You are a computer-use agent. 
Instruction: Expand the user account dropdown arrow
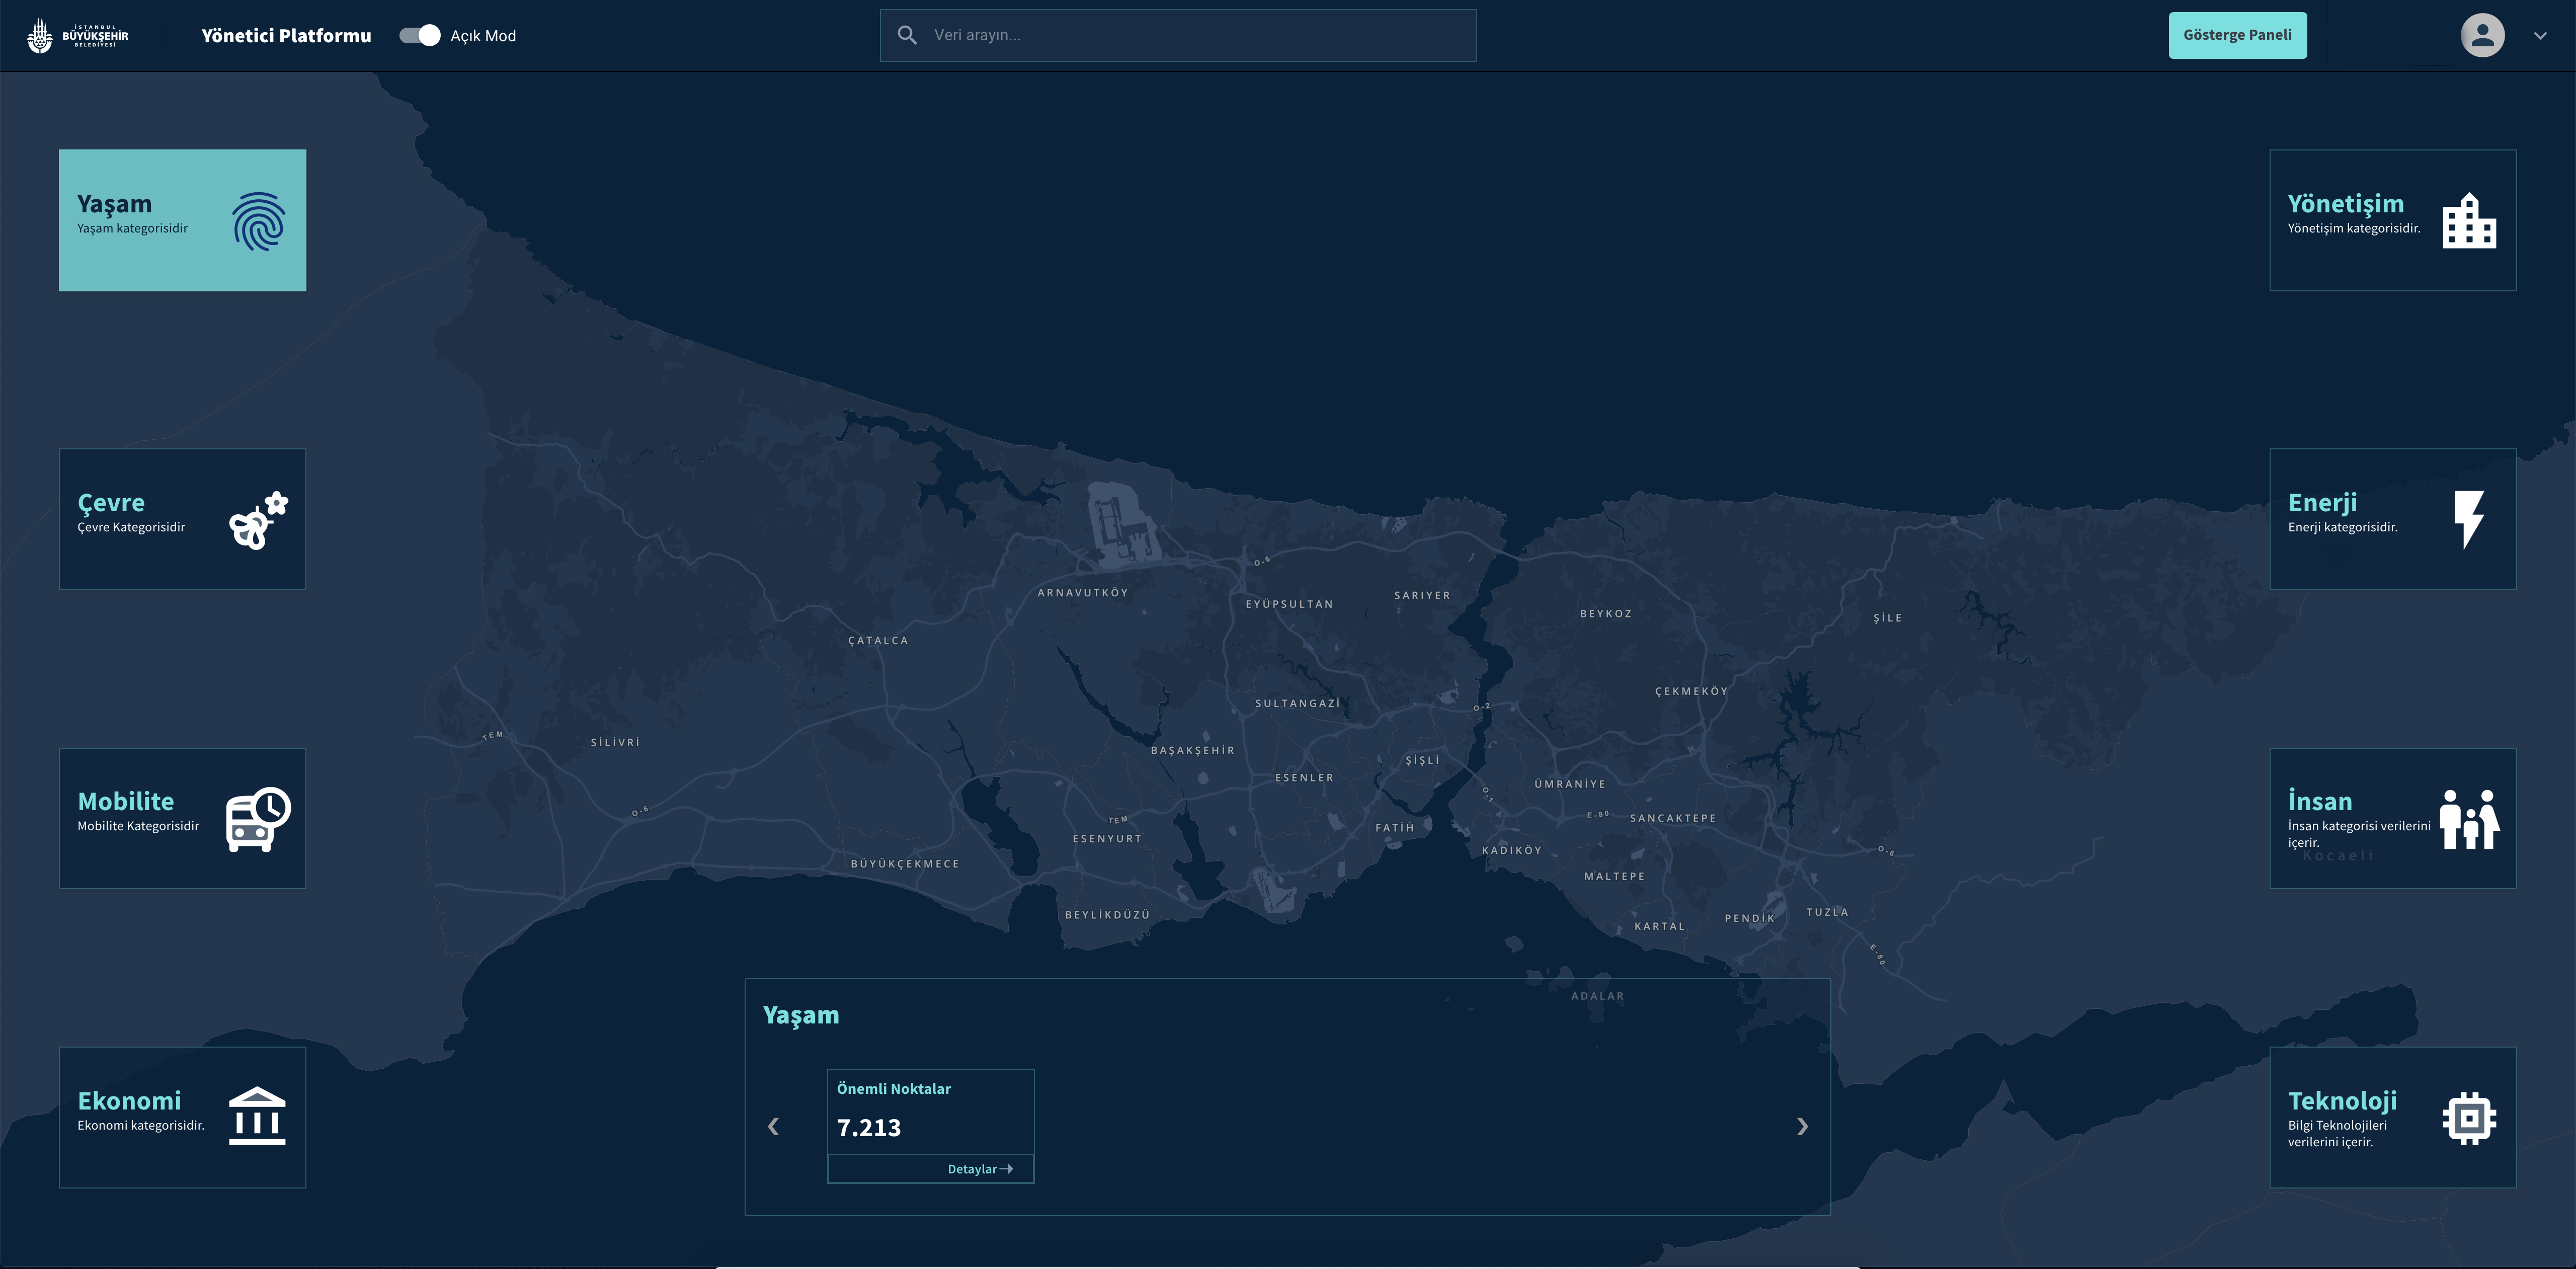pos(2540,36)
